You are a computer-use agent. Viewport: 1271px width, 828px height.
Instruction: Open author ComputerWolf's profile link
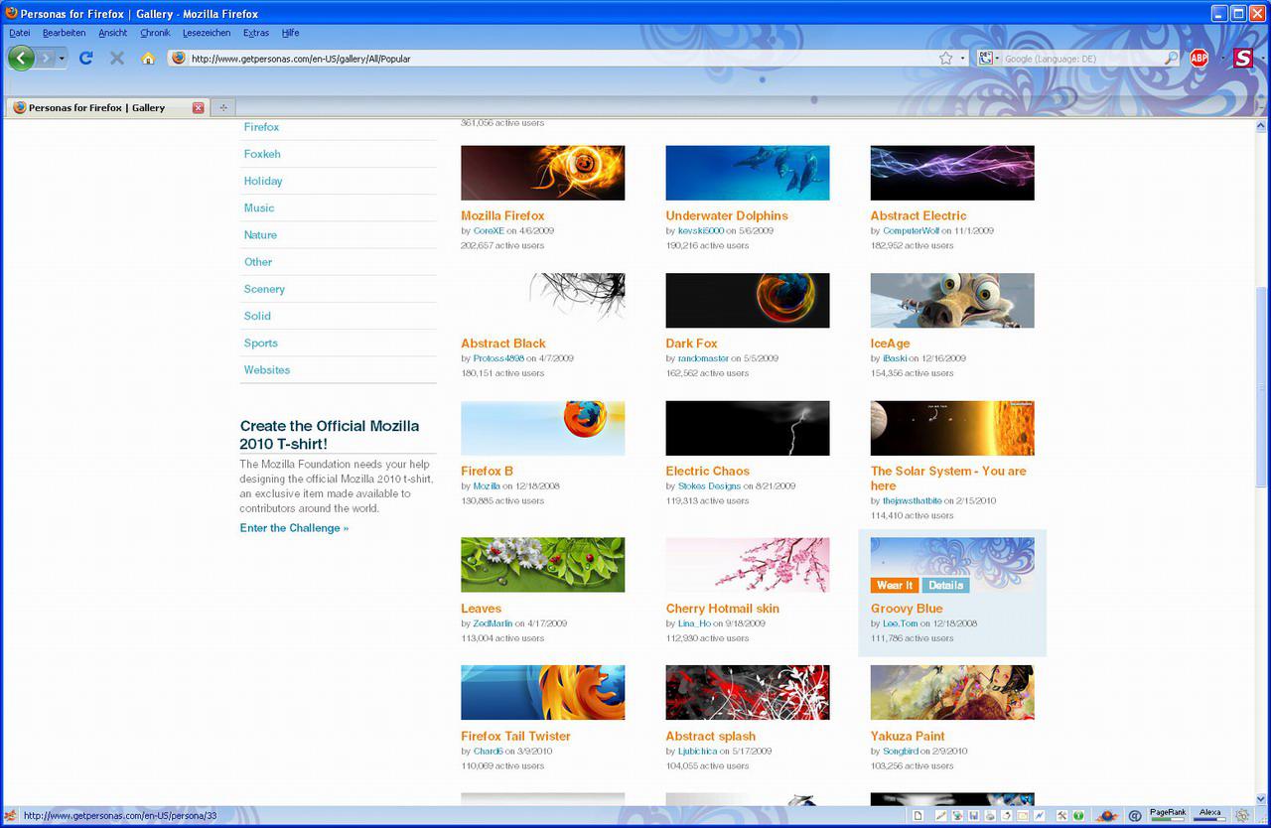[911, 230]
